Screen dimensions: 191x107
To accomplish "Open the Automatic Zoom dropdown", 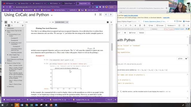I will [61, 22].
